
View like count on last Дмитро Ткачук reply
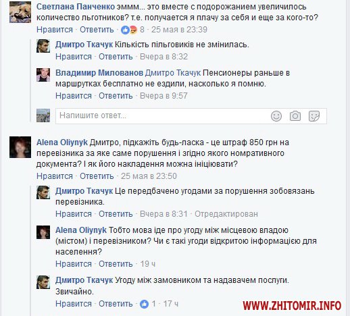[x=148, y=304]
